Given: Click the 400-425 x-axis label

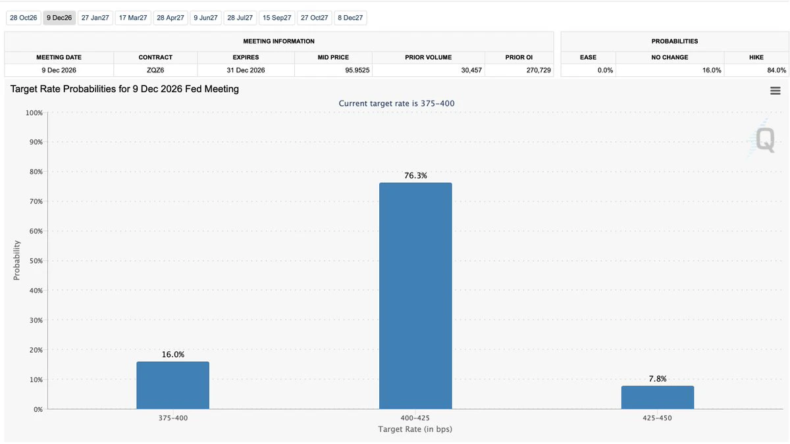Looking at the screenshot, I should pyautogui.click(x=415, y=418).
